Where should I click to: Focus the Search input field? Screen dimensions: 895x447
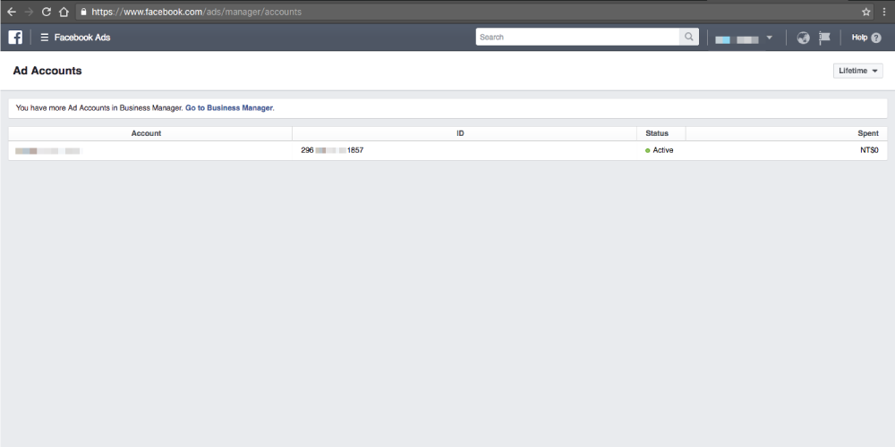[x=577, y=37]
